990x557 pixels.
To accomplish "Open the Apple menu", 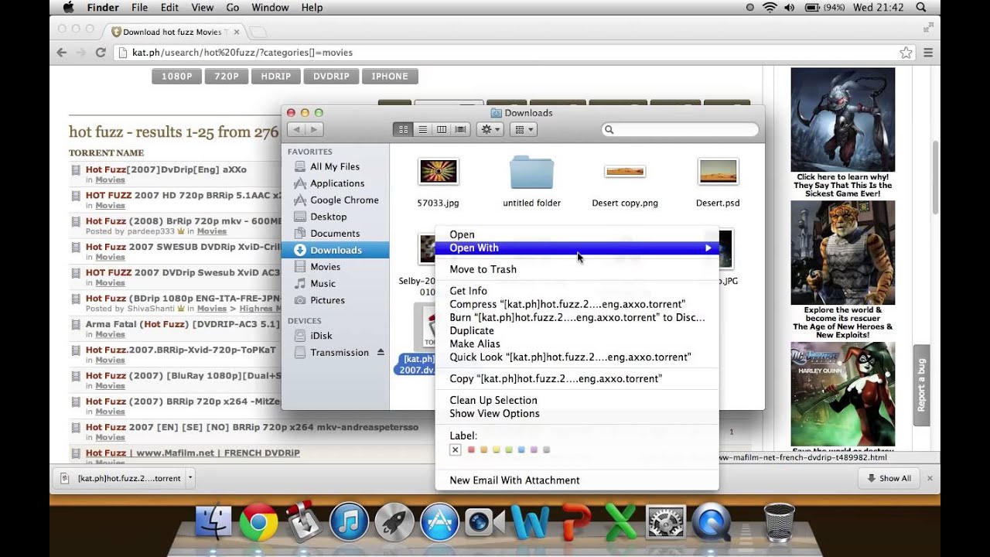I will click(67, 8).
